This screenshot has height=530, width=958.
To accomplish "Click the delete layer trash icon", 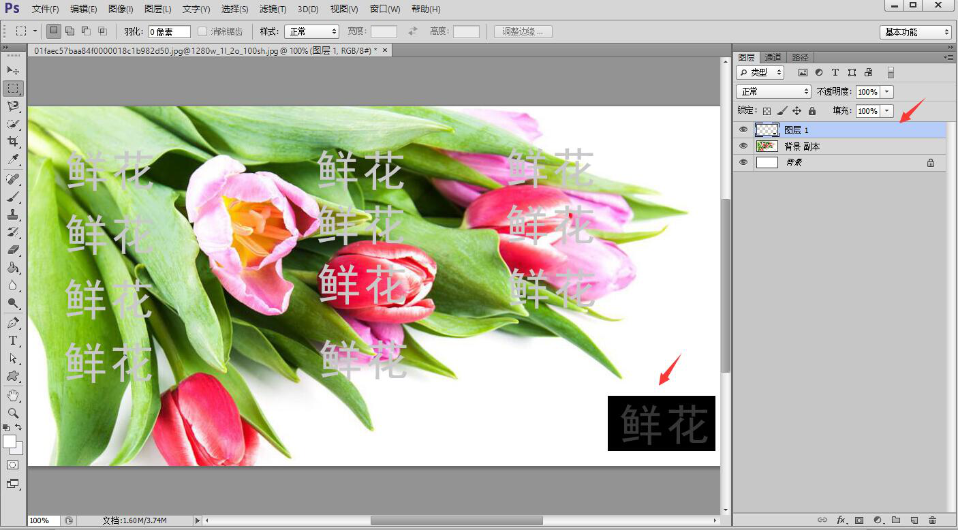I will tap(933, 520).
